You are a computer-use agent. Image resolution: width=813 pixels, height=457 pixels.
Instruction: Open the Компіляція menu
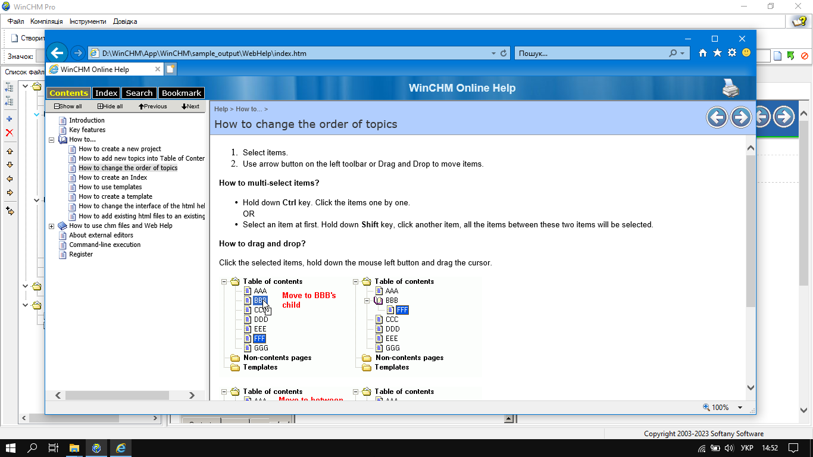pos(46,21)
